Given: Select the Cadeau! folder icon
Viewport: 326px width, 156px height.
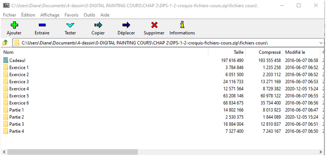Looking at the screenshot, I should pos(5,60).
